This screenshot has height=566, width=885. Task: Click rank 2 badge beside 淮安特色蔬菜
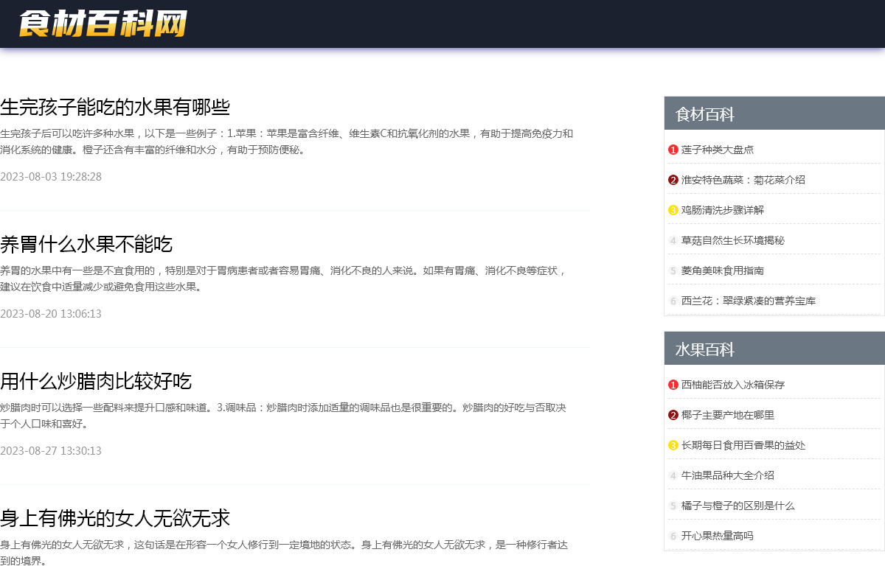click(x=673, y=180)
